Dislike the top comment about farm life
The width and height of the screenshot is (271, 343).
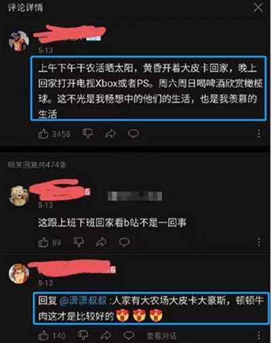[87, 134]
